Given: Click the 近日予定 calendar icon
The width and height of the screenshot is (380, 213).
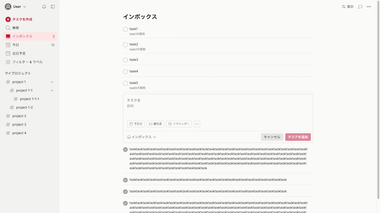Looking at the screenshot, I should click(x=8, y=54).
